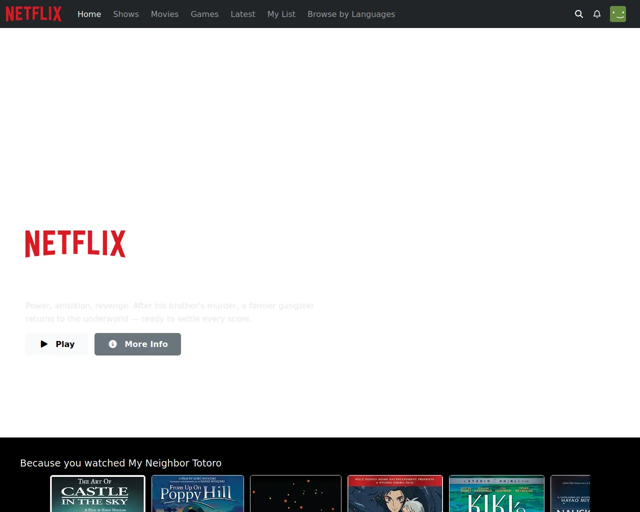The width and height of the screenshot is (640, 512).
Task: Select the Castle in the Sky poster
Action: pyautogui.click(x=98, y=493)
